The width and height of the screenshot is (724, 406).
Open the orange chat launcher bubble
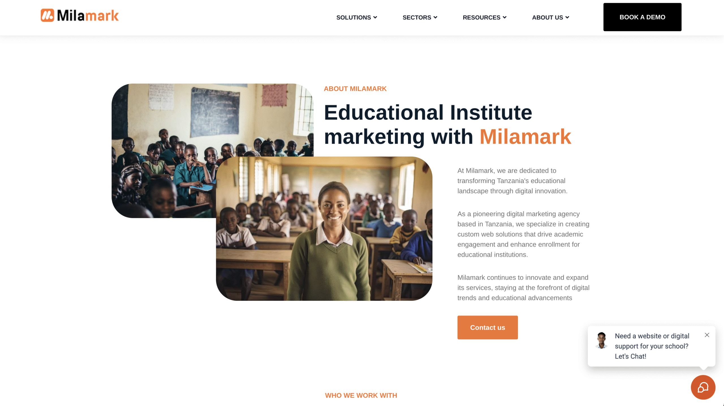(x=703, y=387)
